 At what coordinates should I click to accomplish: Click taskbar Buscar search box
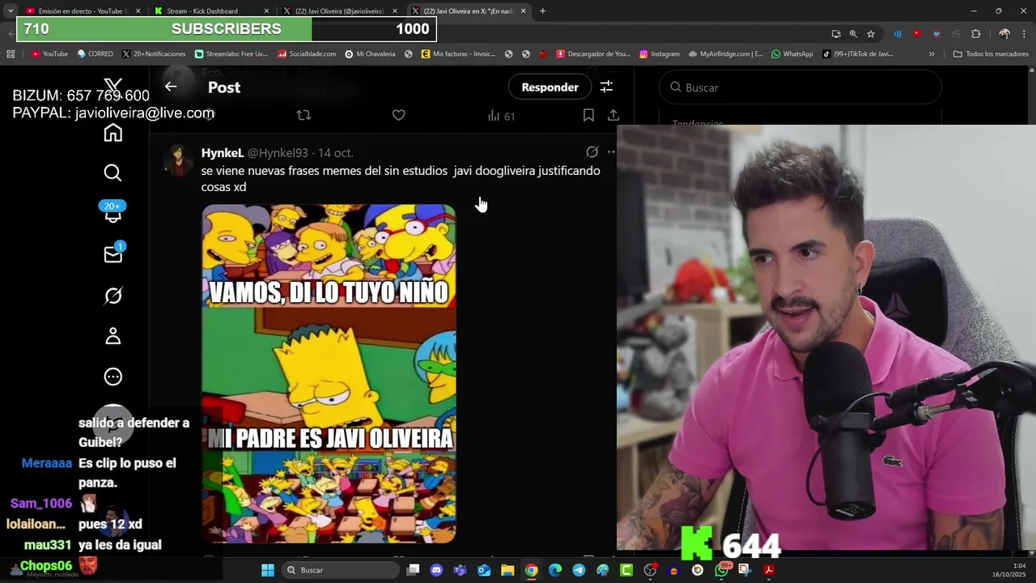[x=341, y=570]
